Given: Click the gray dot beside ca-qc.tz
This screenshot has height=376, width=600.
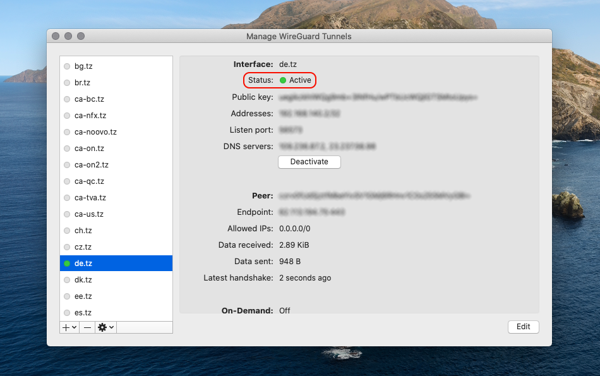Looking at the screenshot, I should 67,181.
